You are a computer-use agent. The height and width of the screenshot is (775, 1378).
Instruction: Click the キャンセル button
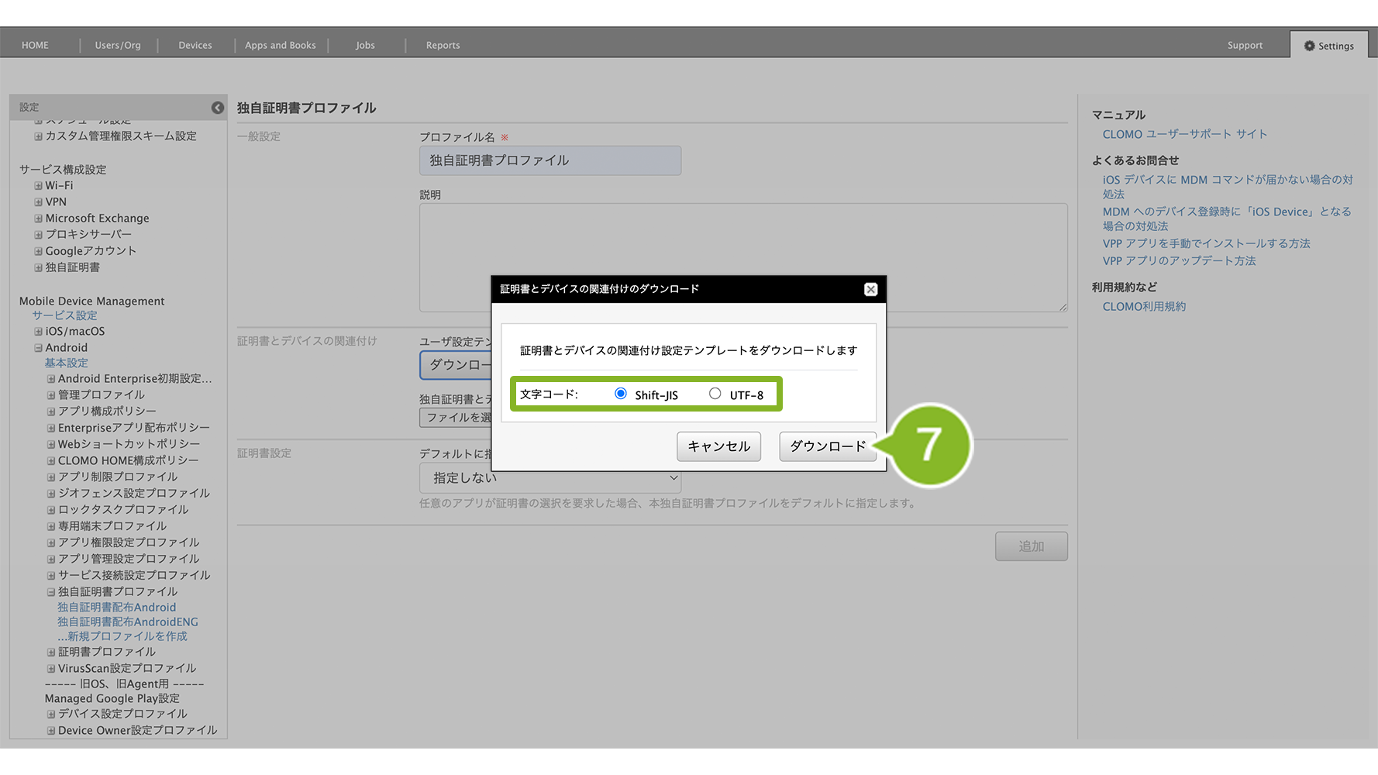(x=718, y=446)
